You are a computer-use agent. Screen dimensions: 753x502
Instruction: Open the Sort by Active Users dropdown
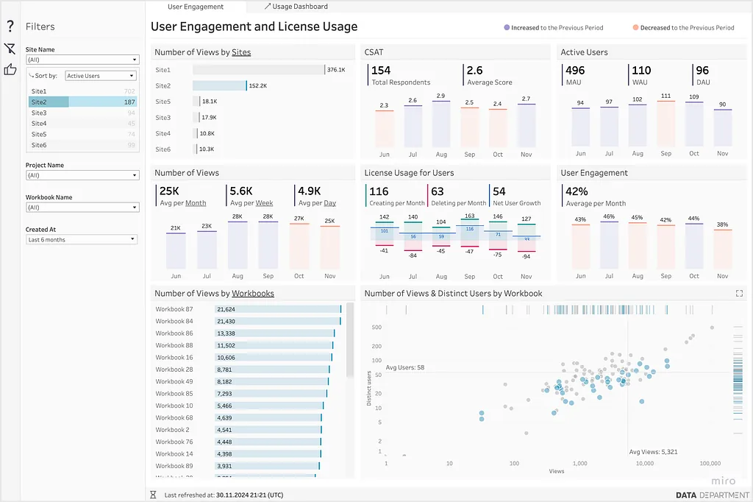[x=101, y=76]
